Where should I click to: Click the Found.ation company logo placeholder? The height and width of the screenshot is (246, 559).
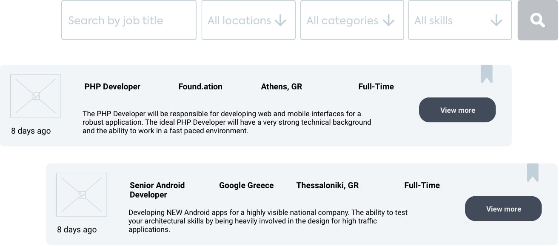click(x=36, y=96)
